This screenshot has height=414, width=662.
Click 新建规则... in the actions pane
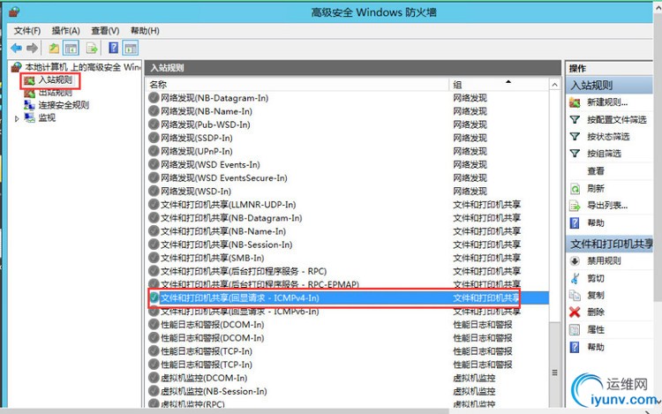pyautogui.click(x=607, y=102)
